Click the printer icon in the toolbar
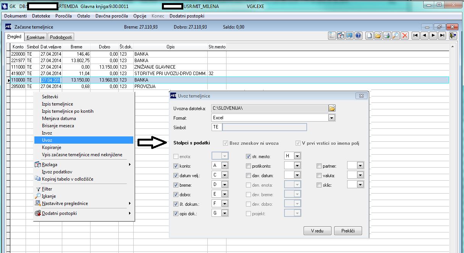The image size is (464, 253). (387, 36)
